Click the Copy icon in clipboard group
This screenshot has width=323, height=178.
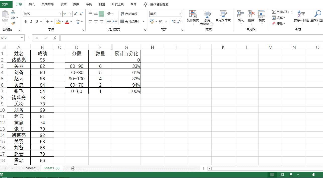click(13, 18)
